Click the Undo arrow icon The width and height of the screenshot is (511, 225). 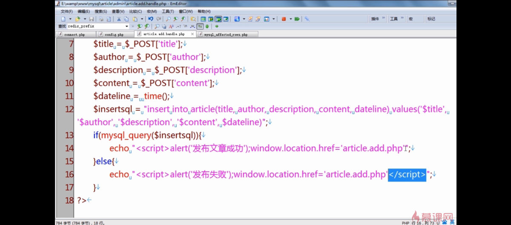pyautogui.click(x=151, y=19)
